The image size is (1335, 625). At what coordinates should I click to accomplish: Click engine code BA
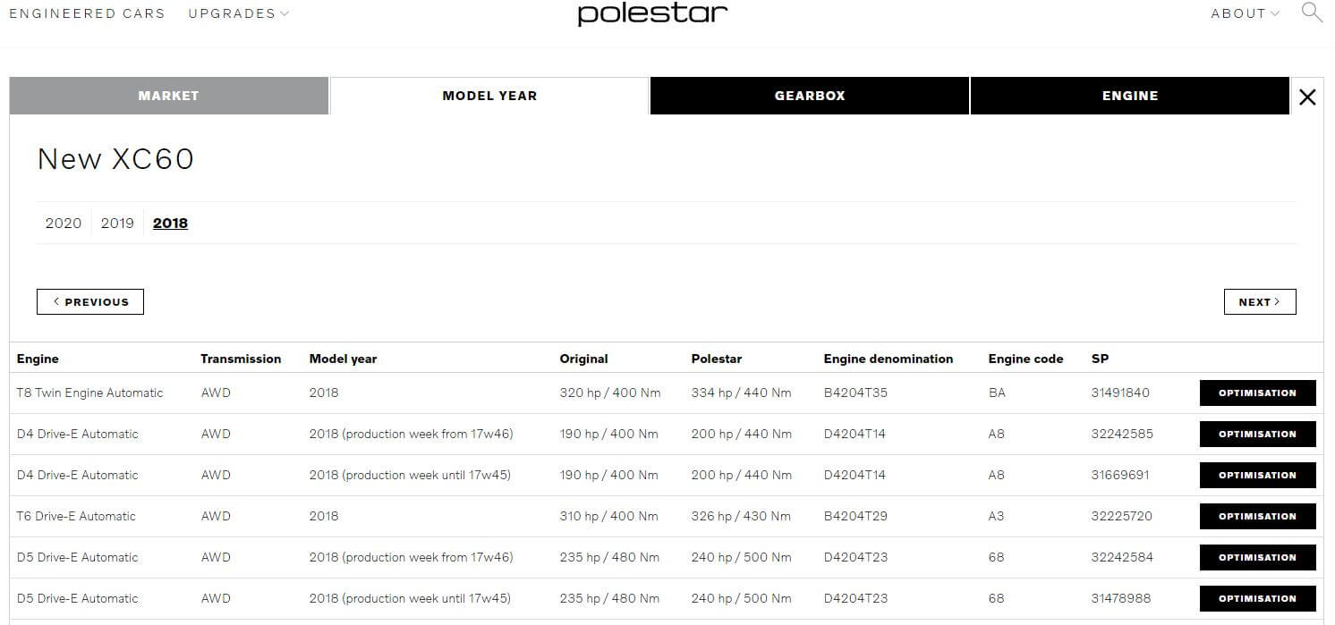997,393
